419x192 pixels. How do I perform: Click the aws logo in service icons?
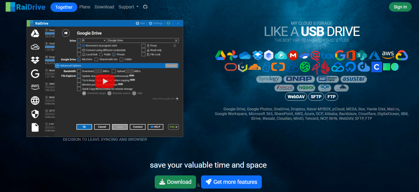pos(388,55)
